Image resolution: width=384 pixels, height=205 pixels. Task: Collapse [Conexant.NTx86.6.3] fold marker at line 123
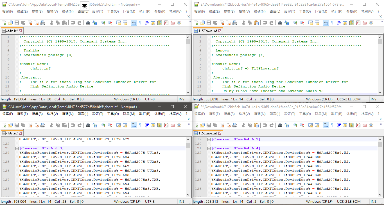pos(17,148)
